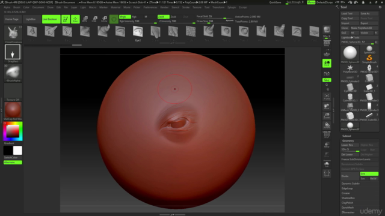Click the Transp transparency icon
Image resolution: width=385 pixels, height=216 pixels.
pyautogui.click(x=327, y=145)
